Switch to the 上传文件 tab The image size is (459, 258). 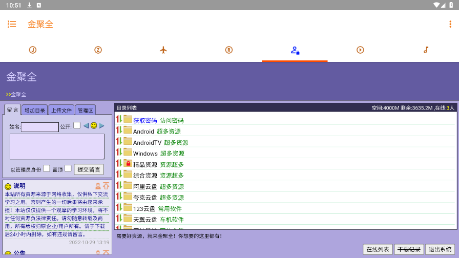(61, 110)
